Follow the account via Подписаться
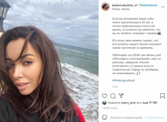 [148, 5]
